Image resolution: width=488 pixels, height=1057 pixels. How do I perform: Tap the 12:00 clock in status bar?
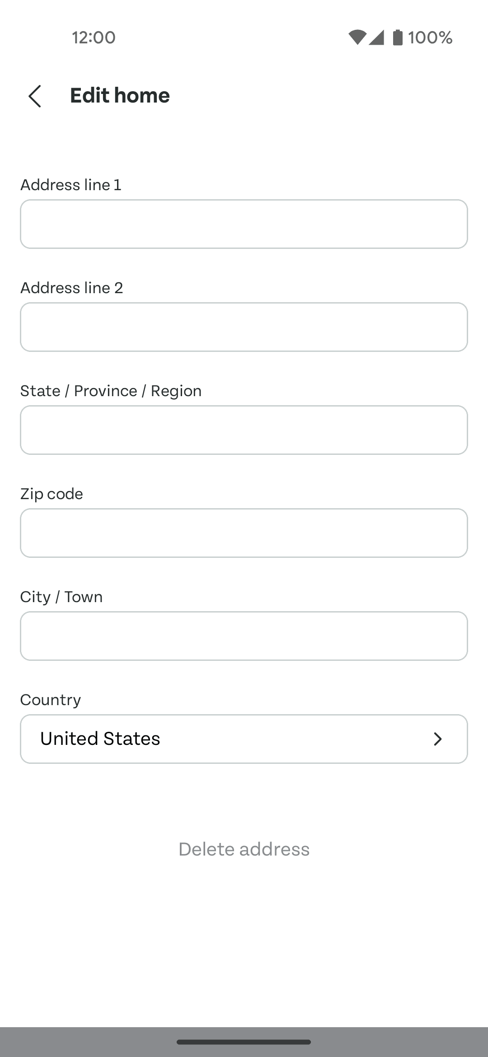tap(94, 37)
